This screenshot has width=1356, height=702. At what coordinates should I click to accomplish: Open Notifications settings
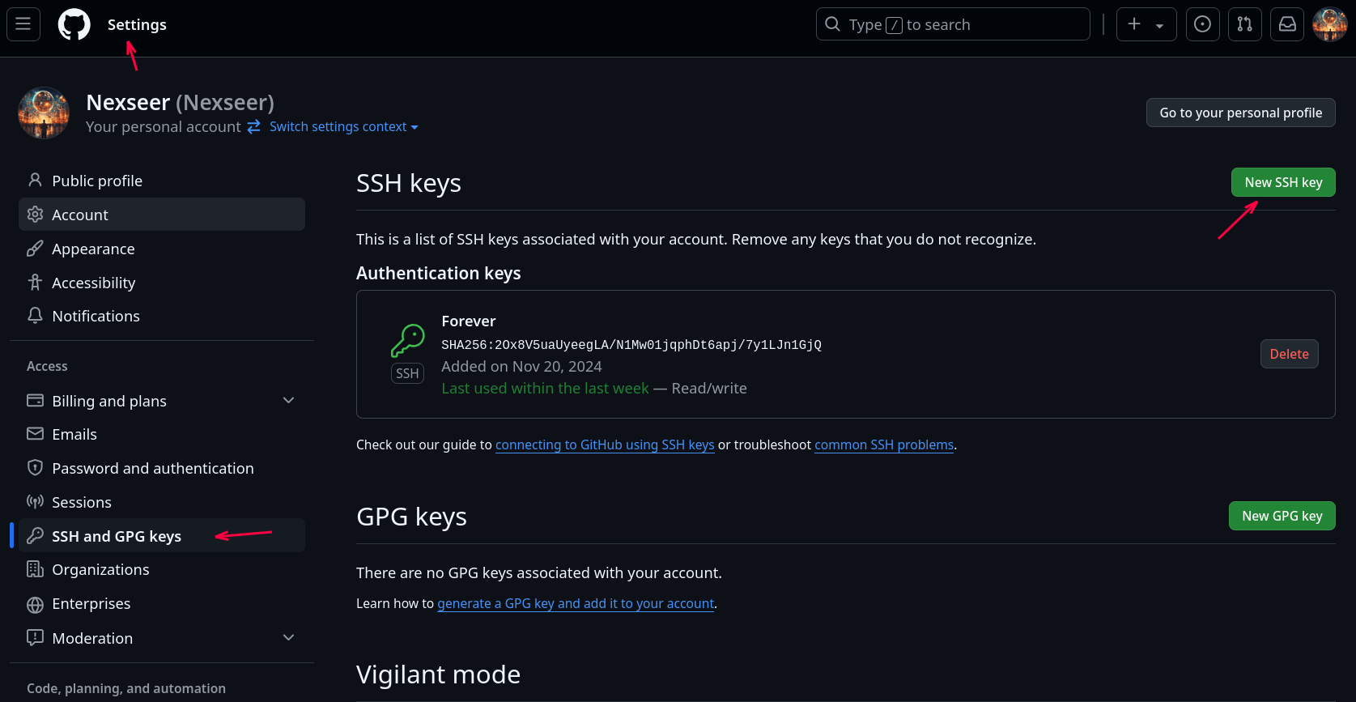tap(162, 316)
